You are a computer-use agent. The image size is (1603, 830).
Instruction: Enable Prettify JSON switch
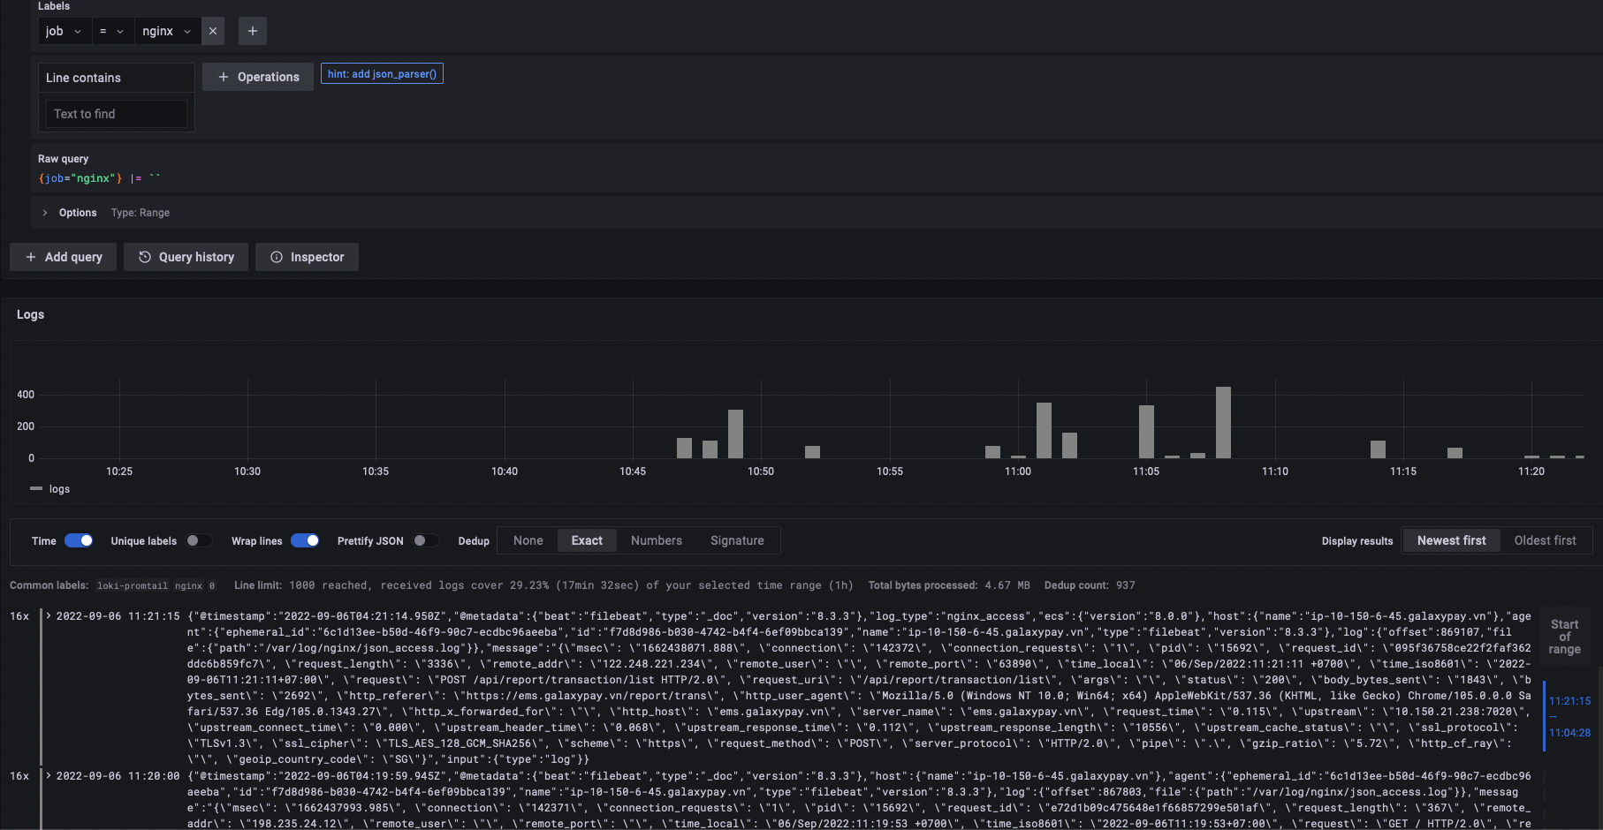[x=426, y=540]
